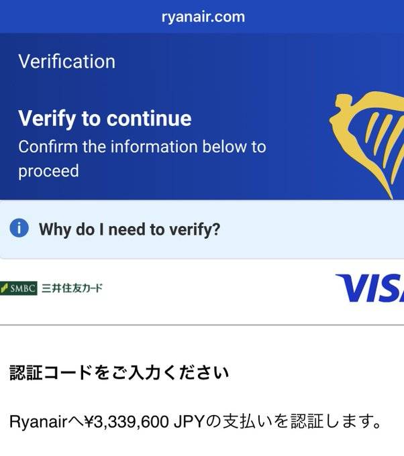Click the word Ryanair in payment text
The width and height of the screenshot is (404, 456).
(38, 422)
